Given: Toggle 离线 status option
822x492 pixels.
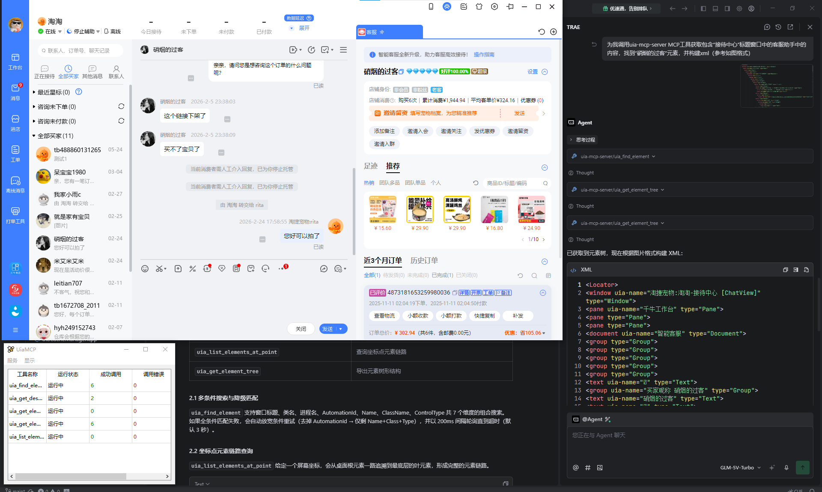Looking at the screenshot, I should coord(113,32).
